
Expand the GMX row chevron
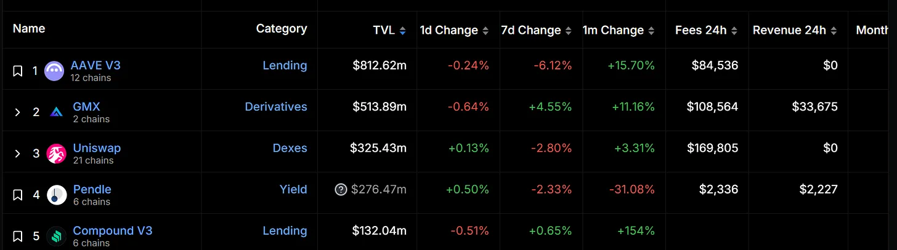(x=18, y=112)
